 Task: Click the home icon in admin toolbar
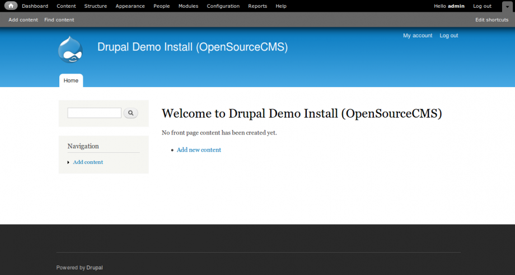12,6
